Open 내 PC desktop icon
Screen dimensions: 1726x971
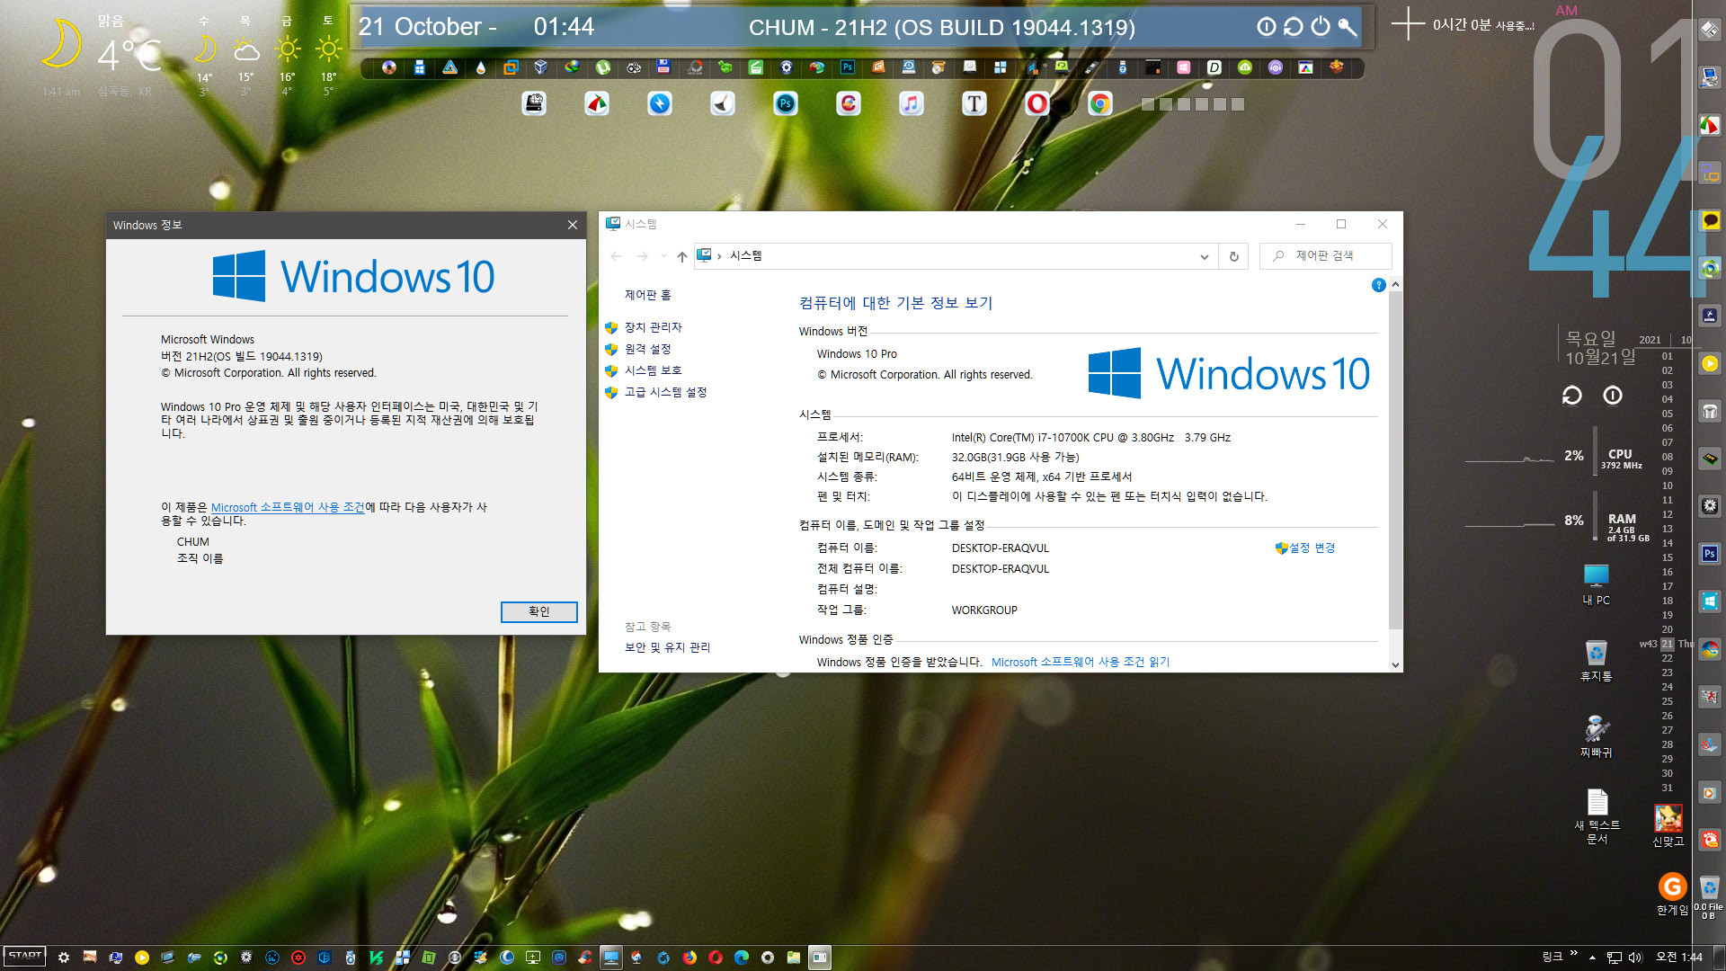point(1597,584)
